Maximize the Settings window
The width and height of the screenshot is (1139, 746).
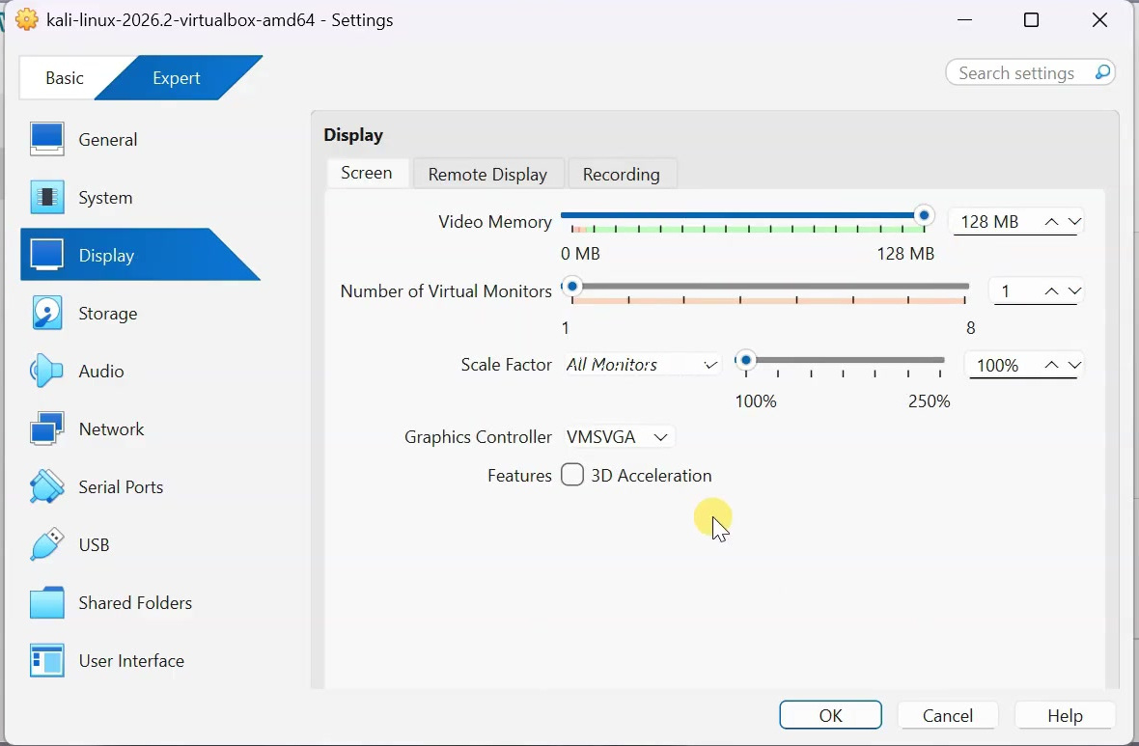point(1031,19)
